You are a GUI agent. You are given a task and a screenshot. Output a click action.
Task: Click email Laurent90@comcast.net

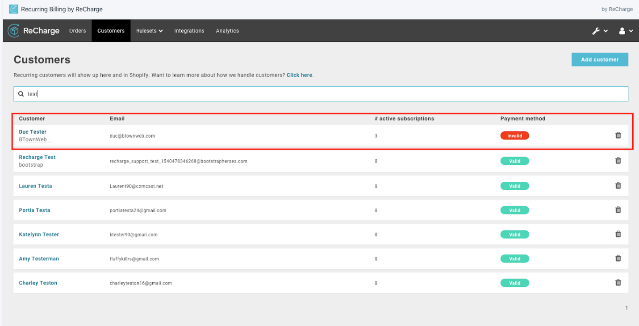tap(136, 186)
